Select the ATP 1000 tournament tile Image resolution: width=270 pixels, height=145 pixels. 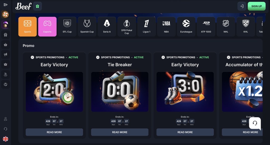(x=206, y=26)
